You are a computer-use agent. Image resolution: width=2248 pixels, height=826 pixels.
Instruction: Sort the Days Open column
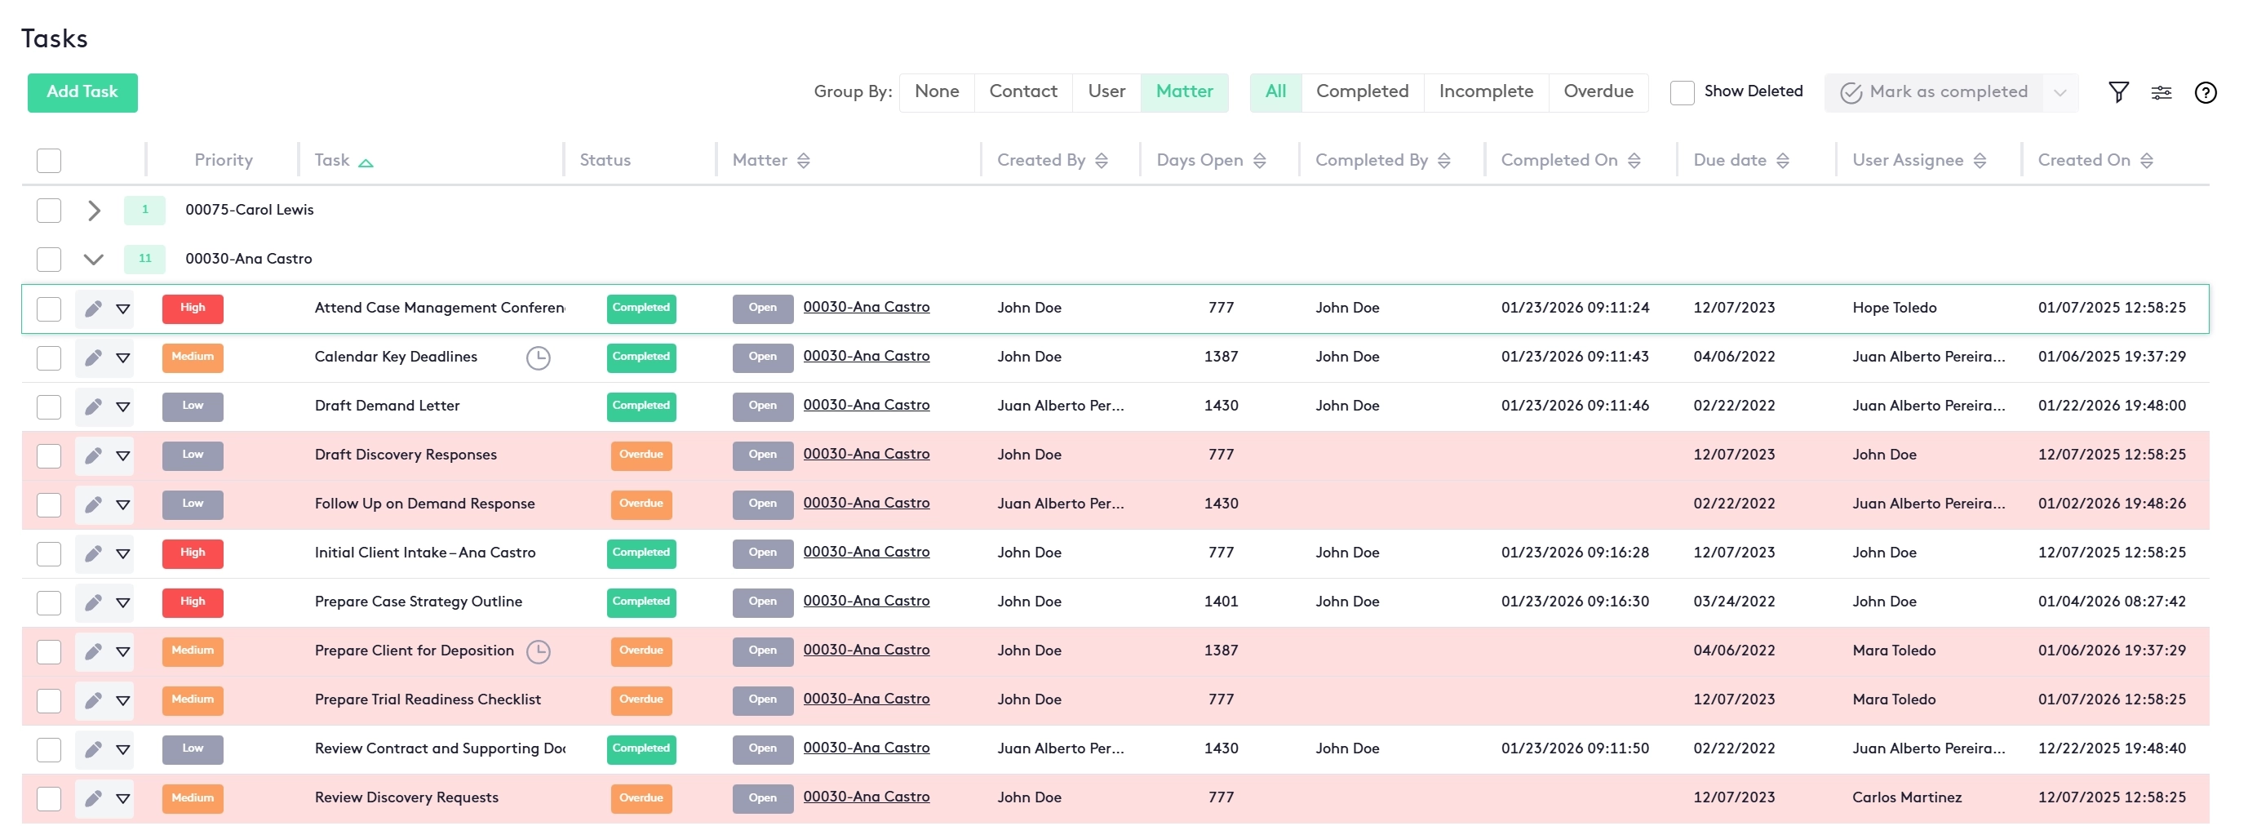1259,161
